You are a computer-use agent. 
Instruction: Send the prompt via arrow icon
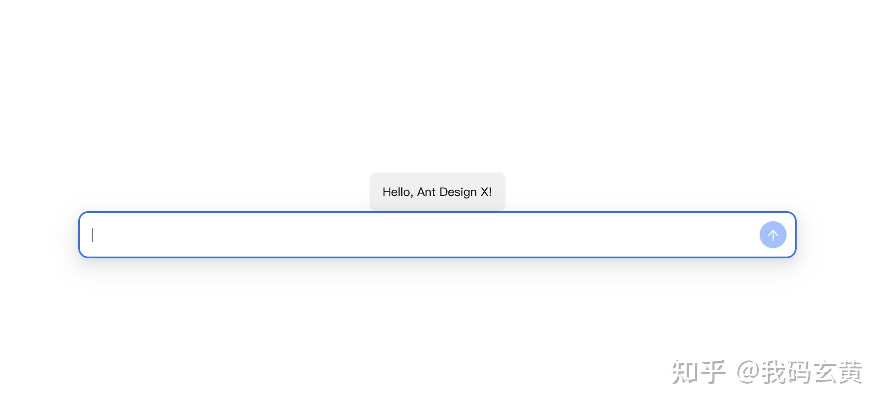773,235
